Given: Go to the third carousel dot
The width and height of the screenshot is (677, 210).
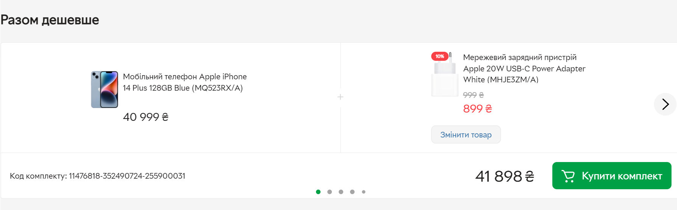Looking at the screenshot, I should coord(341,192).
